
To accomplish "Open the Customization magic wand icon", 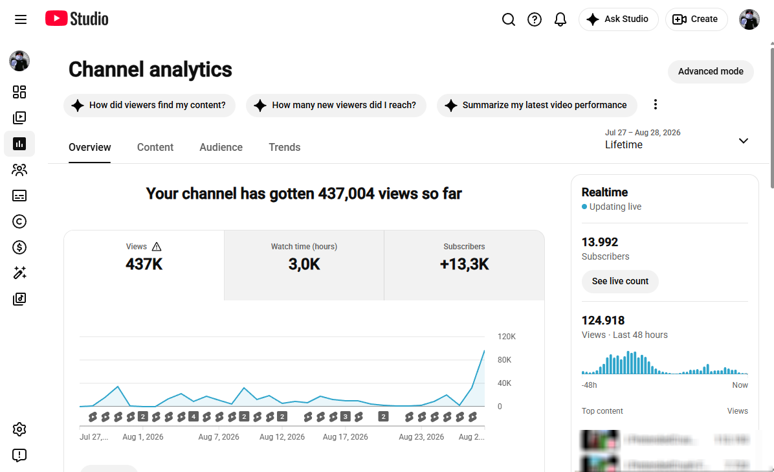I will [x=19, y=273].
